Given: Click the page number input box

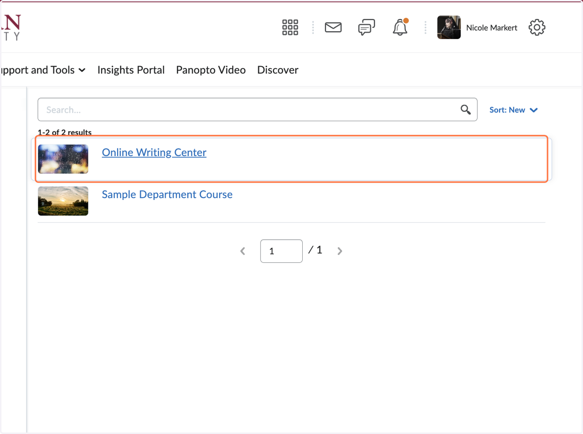Looking at the screenshot, I should [281, 251].
